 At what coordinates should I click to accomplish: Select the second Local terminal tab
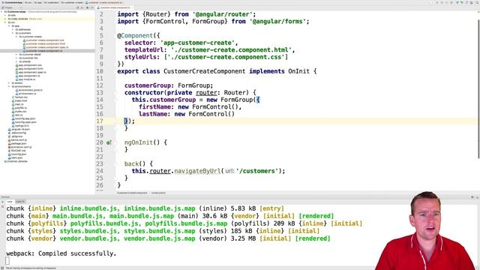coord(20,202)
